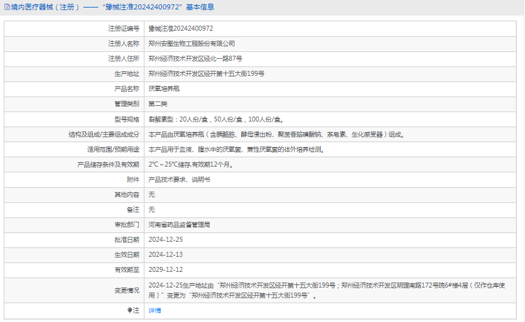Select effective date 2024-12-13

[166, 255]
